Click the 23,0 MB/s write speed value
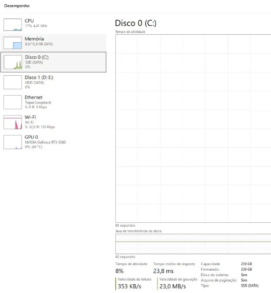The width and height of the screenshot is (271, 293). coord(173,286)
